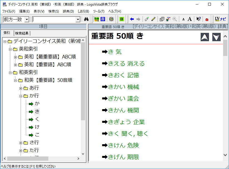This screenshot has height=169, width=229.
Task: Click the binoculars search icon
Action: tap(86, 19)
